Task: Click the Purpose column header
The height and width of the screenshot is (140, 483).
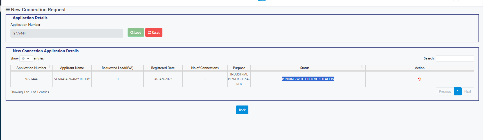Action: tap(239, 68)
